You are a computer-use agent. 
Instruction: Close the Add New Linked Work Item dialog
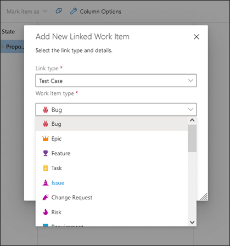[x=197, y=37]
